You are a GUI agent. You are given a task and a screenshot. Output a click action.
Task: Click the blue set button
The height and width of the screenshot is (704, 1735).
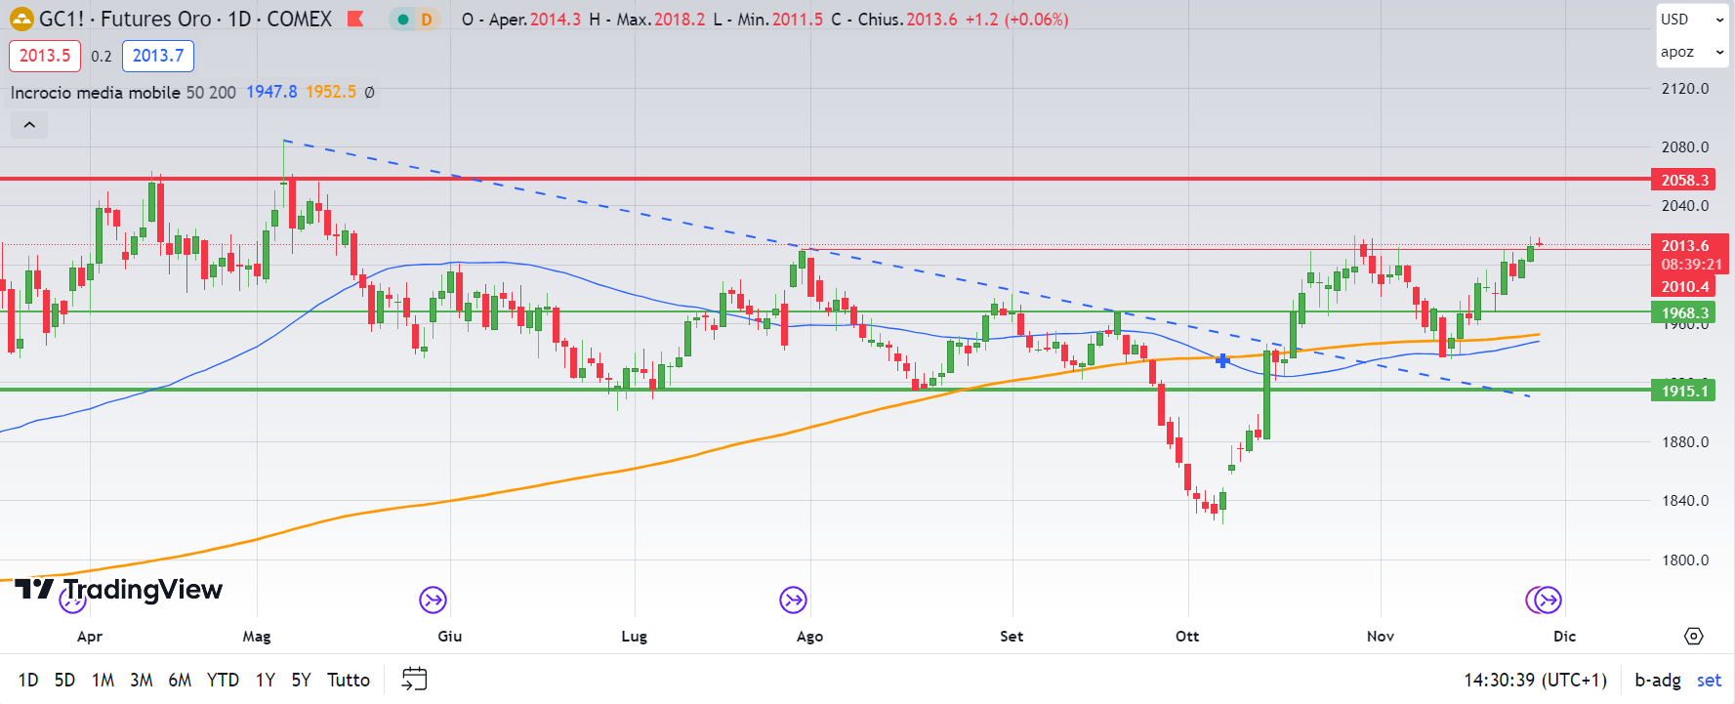click(1709, 680)
